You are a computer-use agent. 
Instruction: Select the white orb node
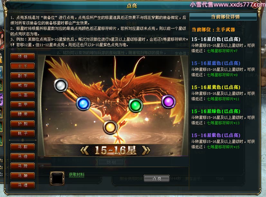coord(61,85)
